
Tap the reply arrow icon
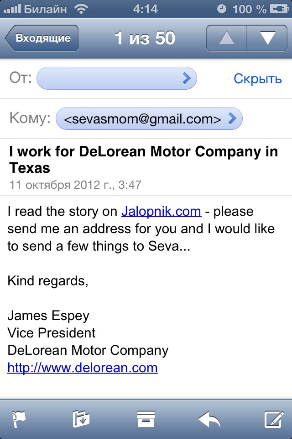pos(209,419)
